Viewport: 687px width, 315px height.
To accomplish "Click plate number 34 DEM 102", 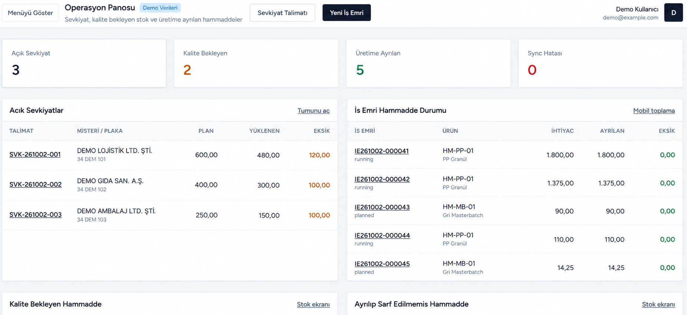I will [x=92, y=189].
